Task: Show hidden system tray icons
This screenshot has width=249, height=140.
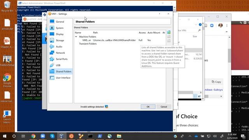Action: pos(190,136)
